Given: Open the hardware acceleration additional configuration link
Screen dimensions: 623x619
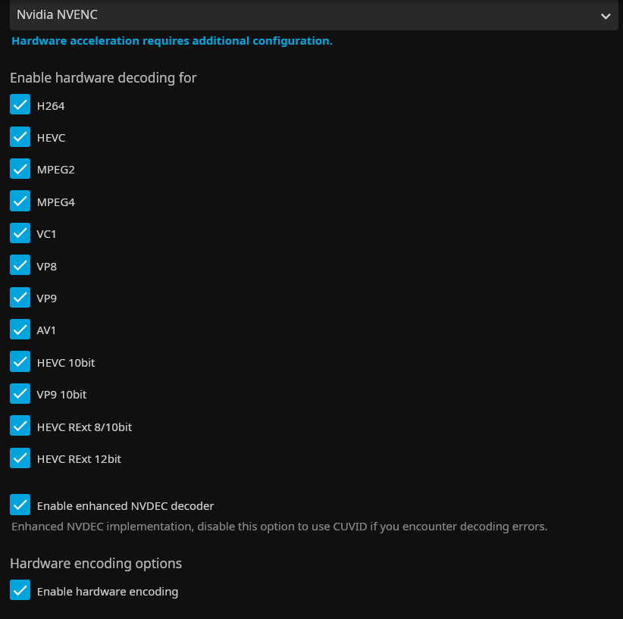Looking at the screenshot, I should 172,41.
